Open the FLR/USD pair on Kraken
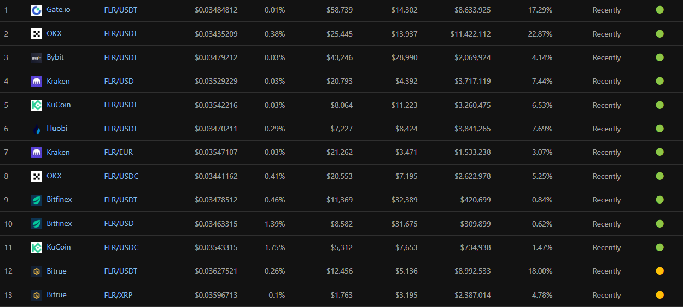The image size is (683, 307). [119, 81]
